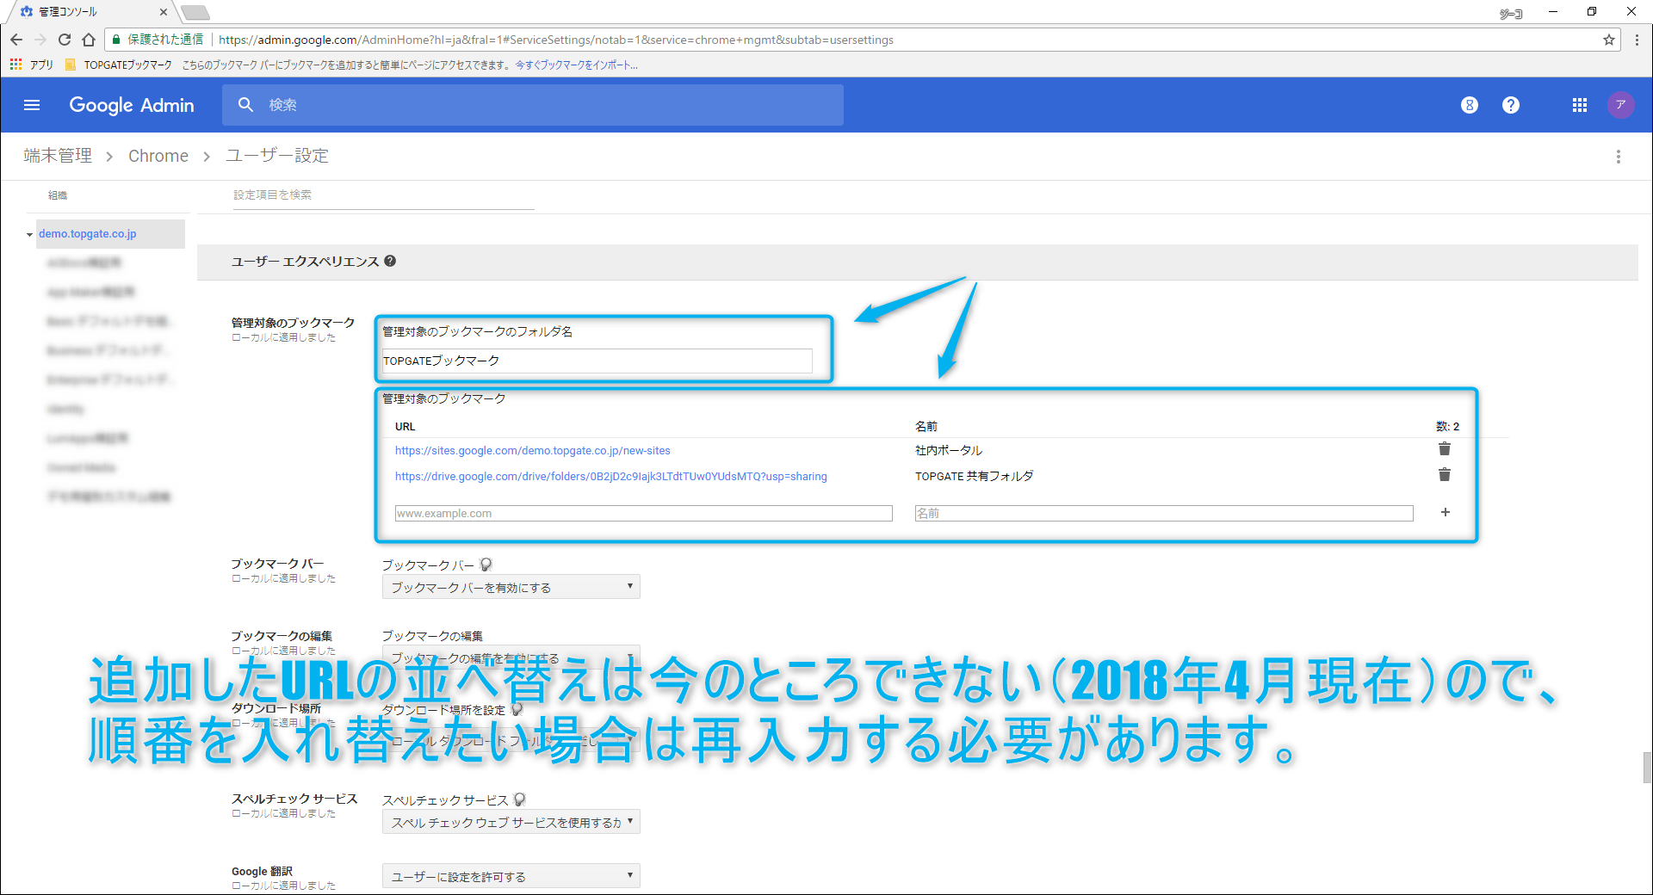Viewport: 1653px width, 895px height.
Task: Open the drive.google.com folder bookmark URL
Action: 610,476
